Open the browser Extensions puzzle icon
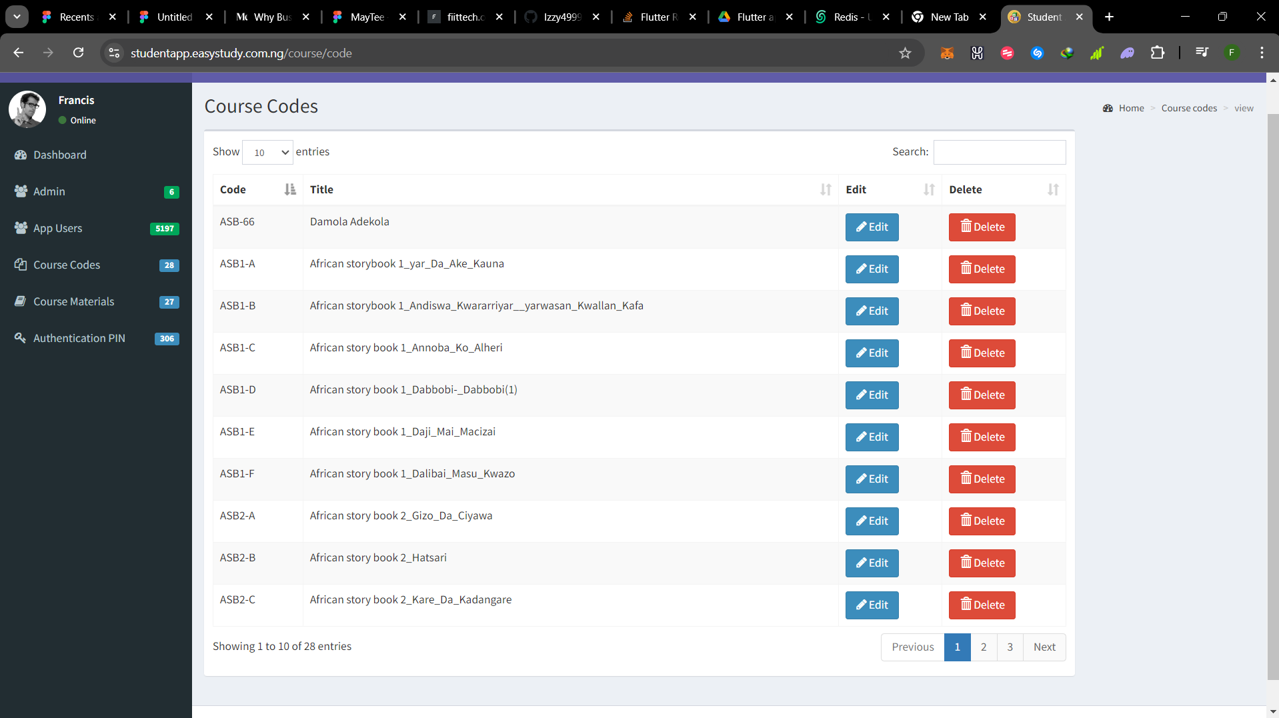This screenshot has width=1279, height=718. 1158,53
